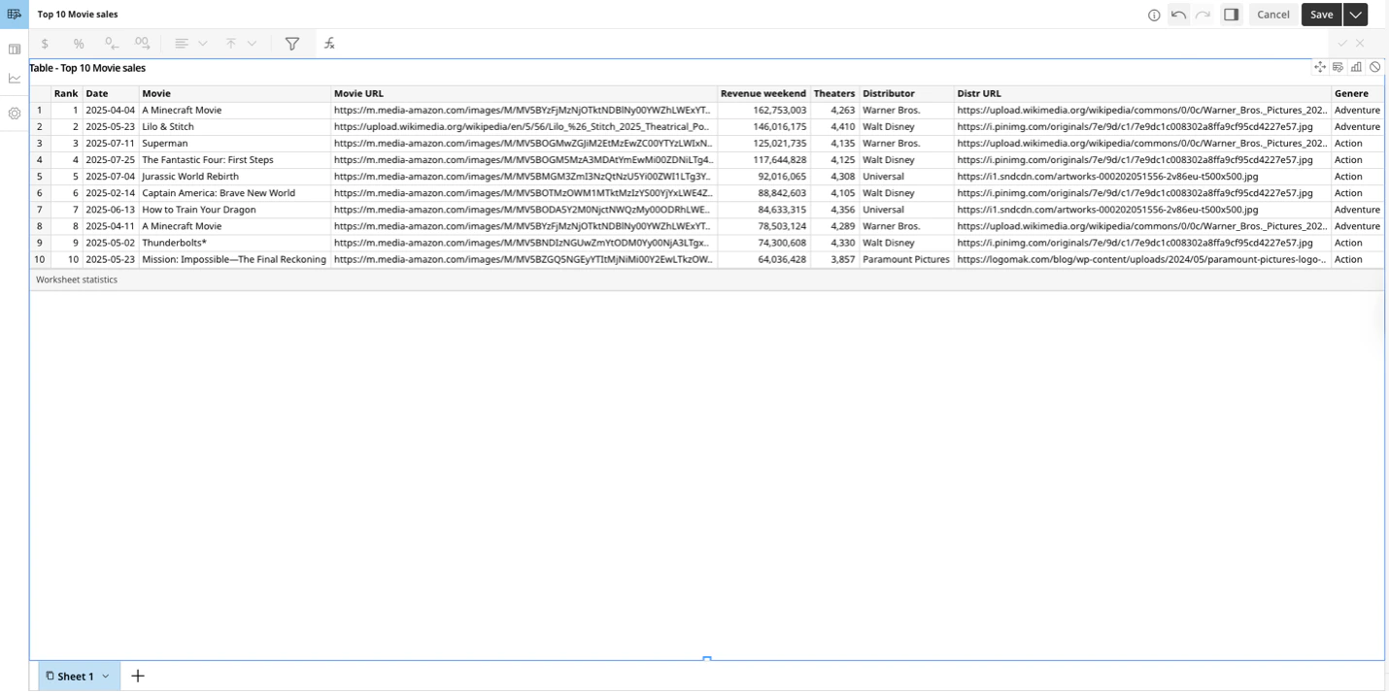
Task: Click revenue value 92,016,065
Action: click(763, 177)
